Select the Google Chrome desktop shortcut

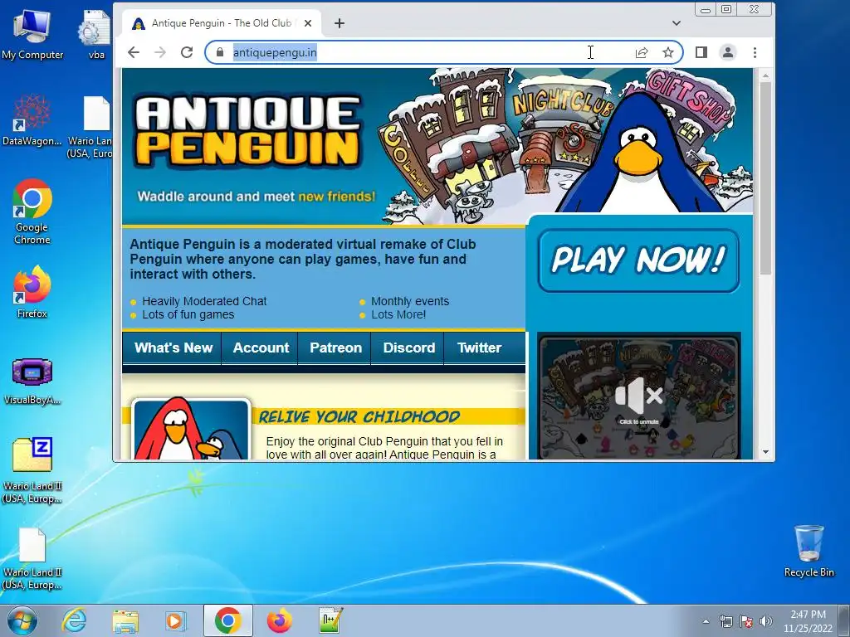32,212
